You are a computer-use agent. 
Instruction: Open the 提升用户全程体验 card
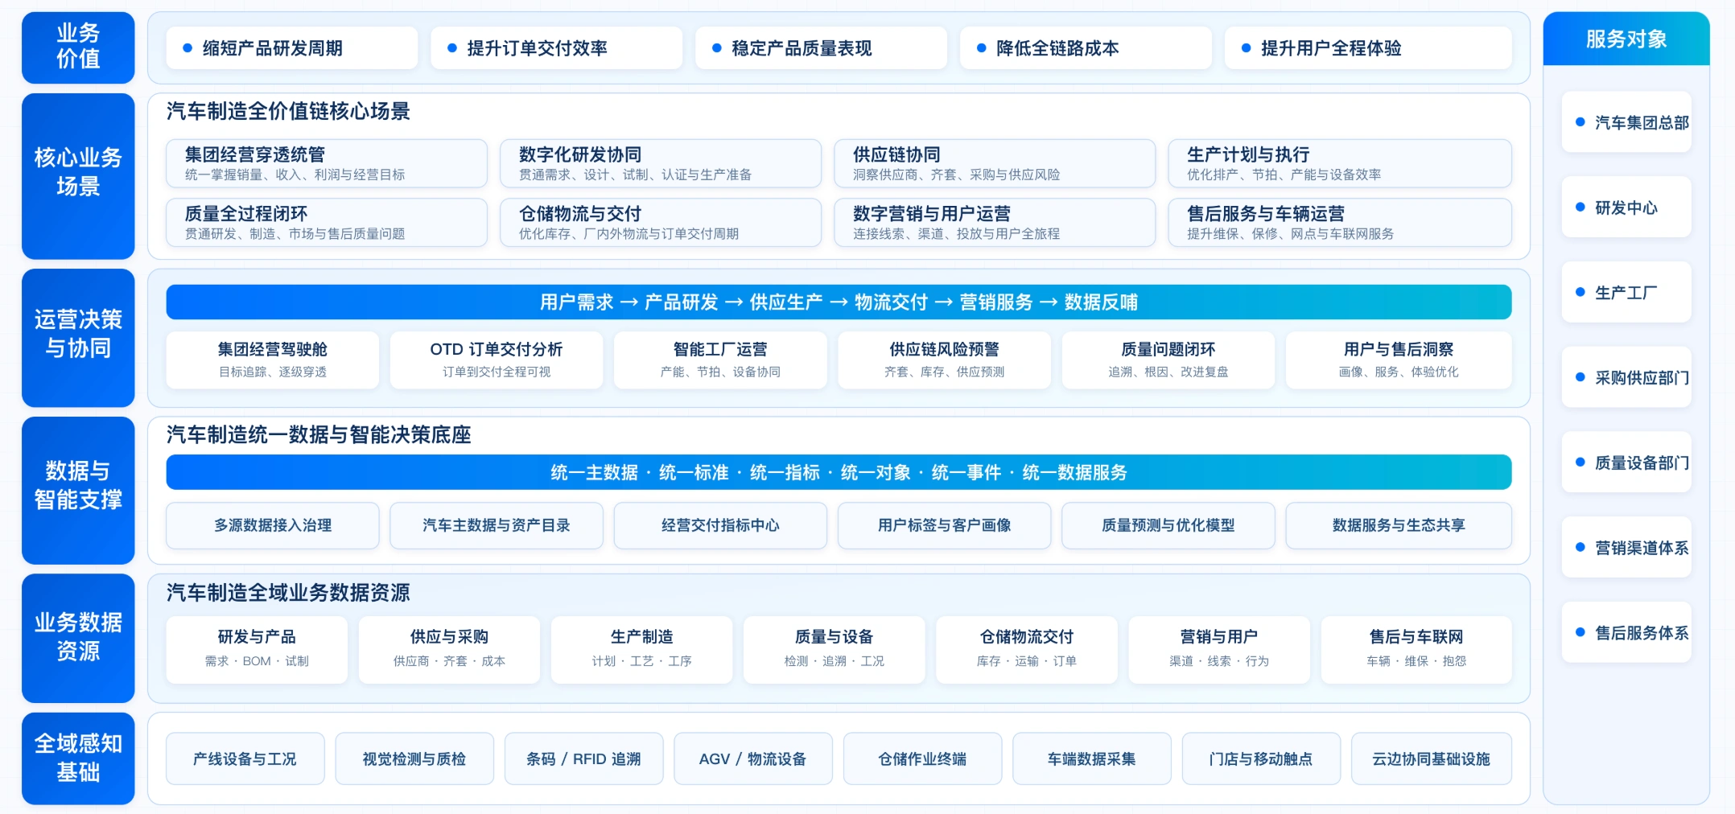click(1368, 48)
